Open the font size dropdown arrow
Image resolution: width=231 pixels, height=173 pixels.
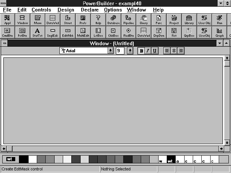pyautogui.click(x=130, y=51)
